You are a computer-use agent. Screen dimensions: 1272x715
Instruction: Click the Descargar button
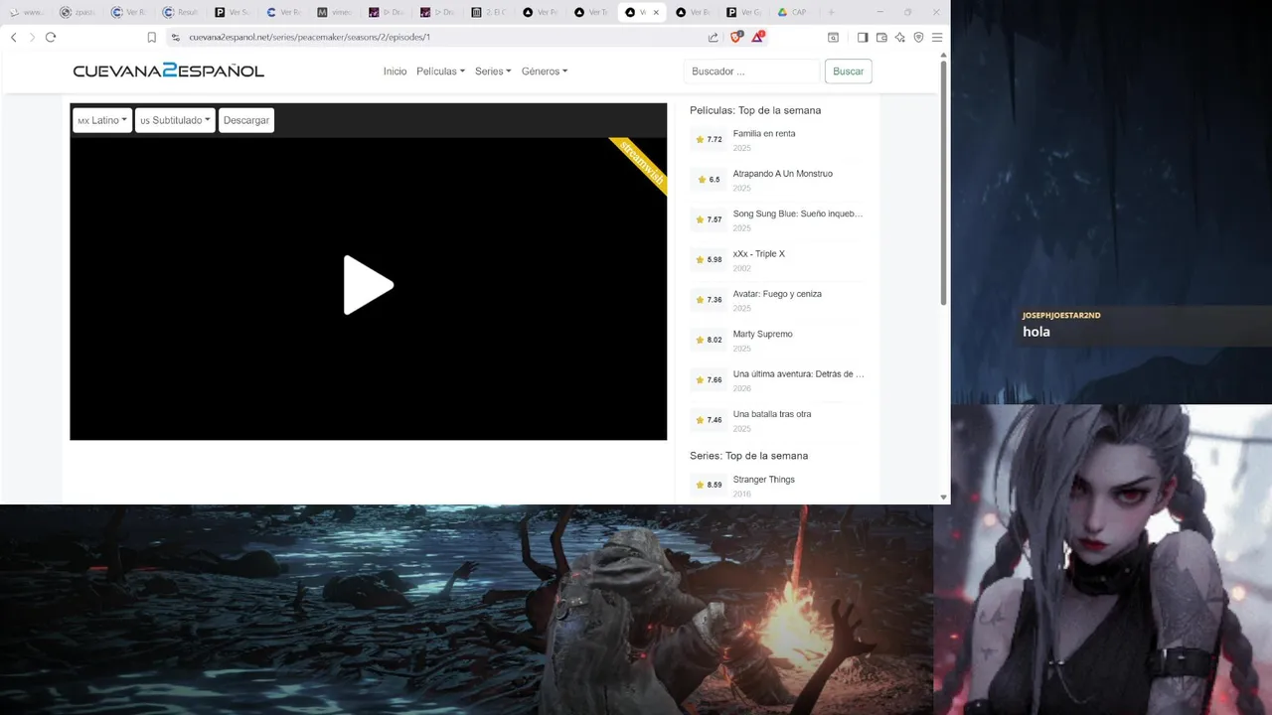[x=246, y=120]
